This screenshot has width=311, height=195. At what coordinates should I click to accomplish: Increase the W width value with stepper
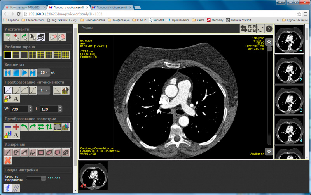coord(30,107)
